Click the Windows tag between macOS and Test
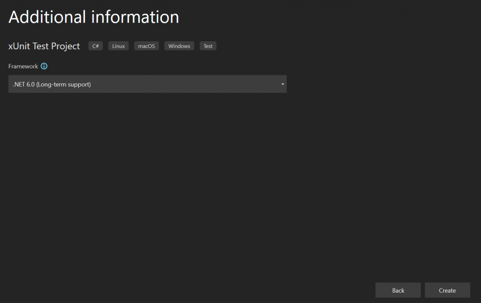Viewport: 481px width, 303px height. tap(179, 45)
